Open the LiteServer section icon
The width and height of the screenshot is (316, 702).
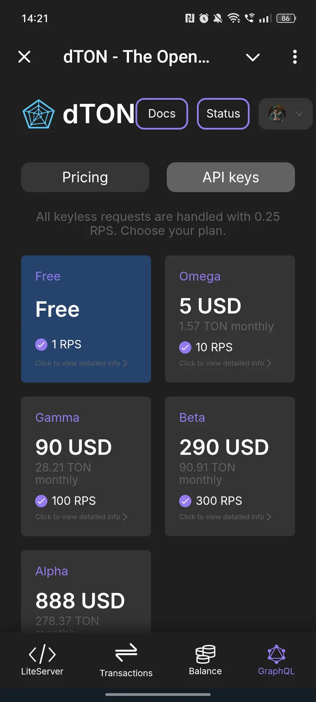(x=42, y=654)
